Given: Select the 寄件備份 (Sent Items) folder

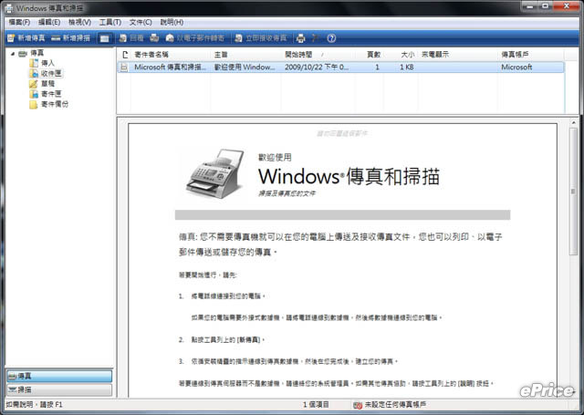Looking at the screenshot, I should (x=55, y=104).
